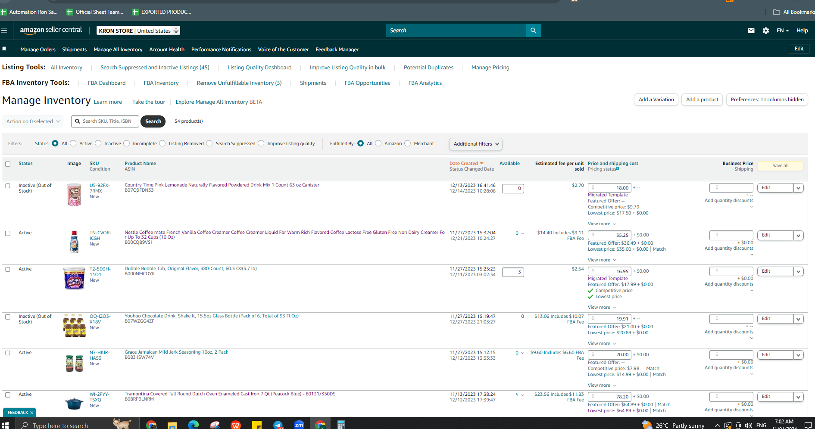Select the checkbox for Yoohoo Chocolate Drink row

coord(8,317)
